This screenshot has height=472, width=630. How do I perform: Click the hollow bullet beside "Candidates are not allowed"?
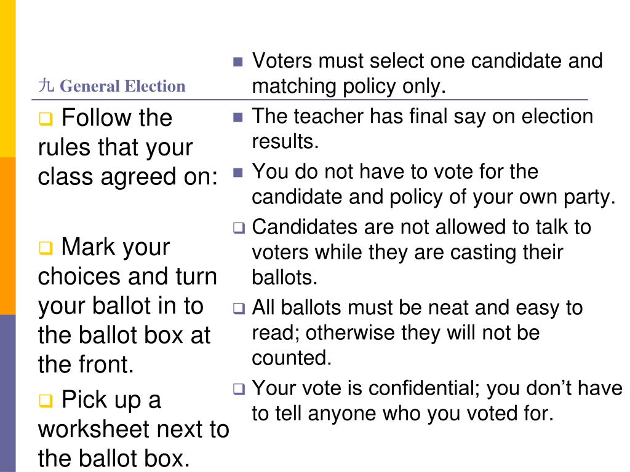point(239,229)
